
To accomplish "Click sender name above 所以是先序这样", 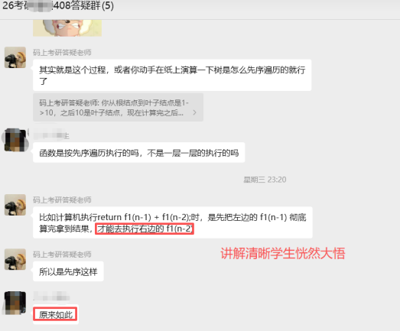I will [x=62, y=255].
